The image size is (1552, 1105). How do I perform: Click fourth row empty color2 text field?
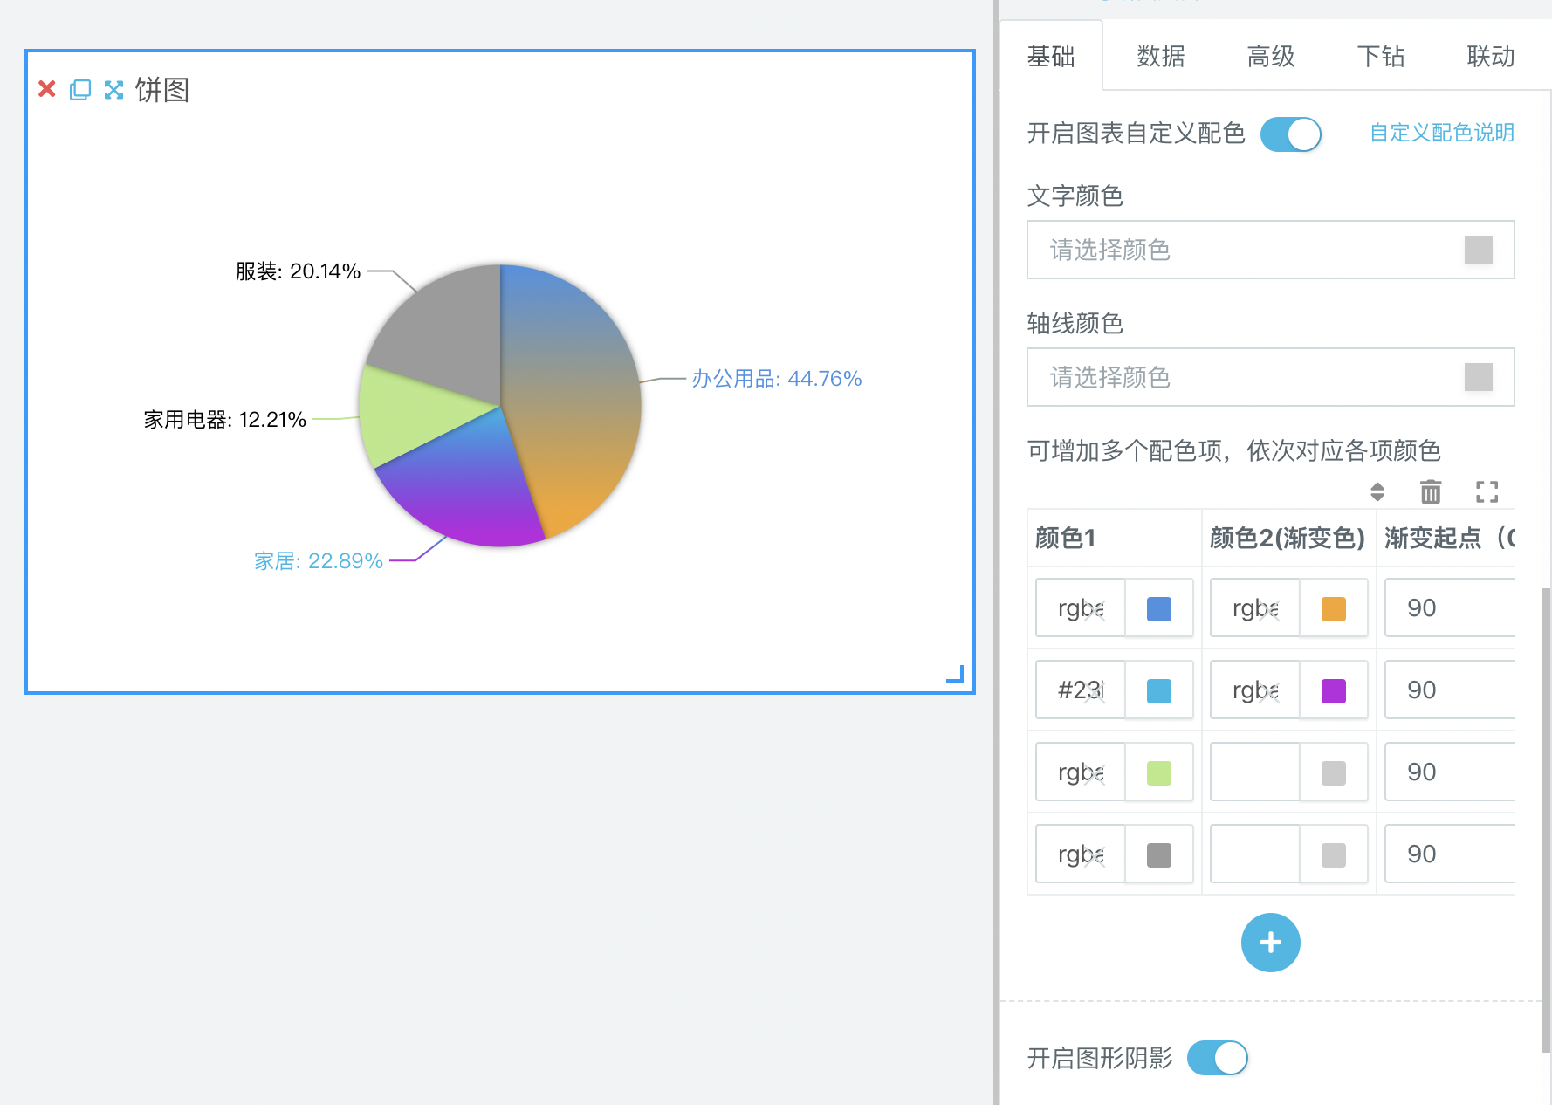pos(1255,854)
